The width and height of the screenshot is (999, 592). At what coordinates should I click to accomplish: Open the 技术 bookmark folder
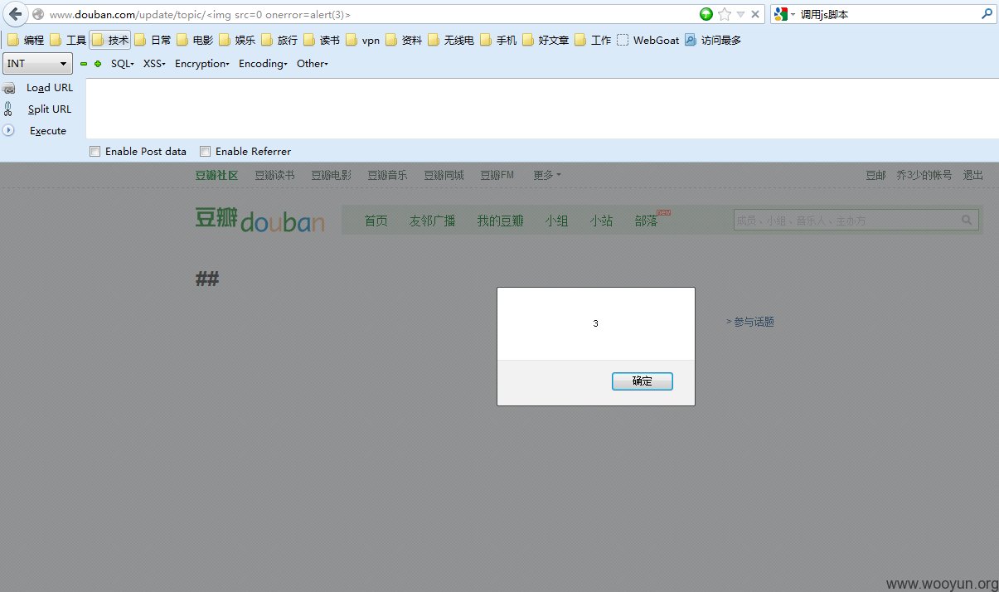click(110, 40)
